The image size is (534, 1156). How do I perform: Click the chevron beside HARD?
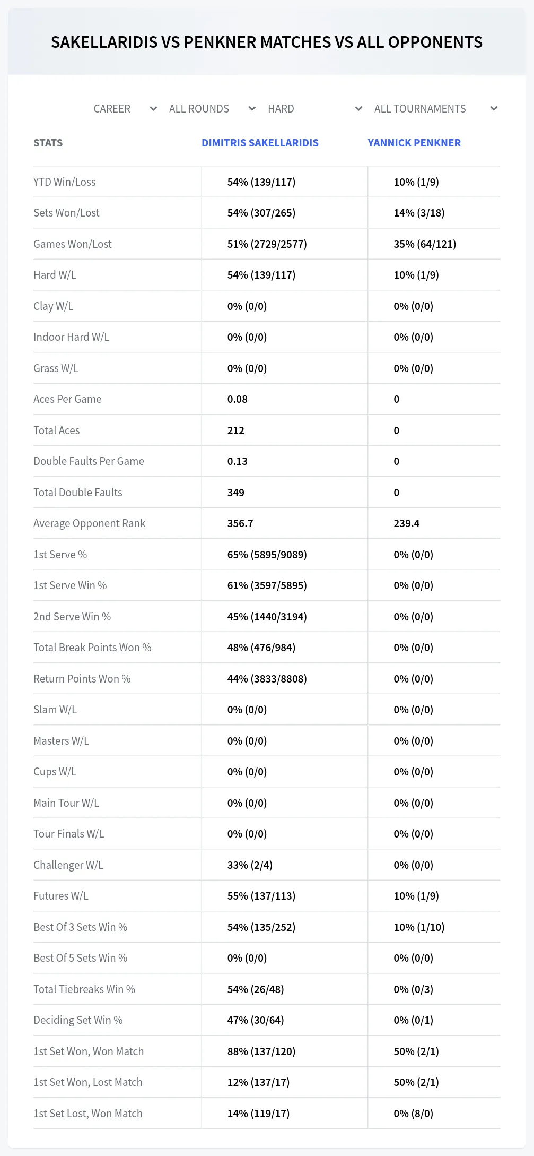(358, 109)
